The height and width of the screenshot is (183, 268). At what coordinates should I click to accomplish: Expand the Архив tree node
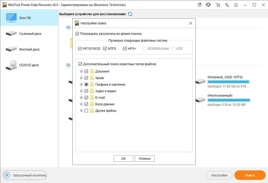(81, 78)
